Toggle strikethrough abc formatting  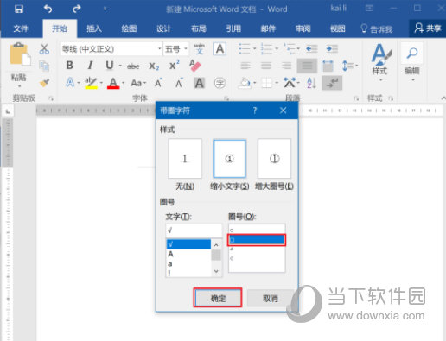click(133, 66)
